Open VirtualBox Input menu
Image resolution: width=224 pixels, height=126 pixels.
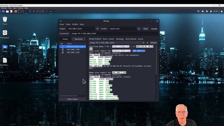pyautogui.click(x=15, y=8)
